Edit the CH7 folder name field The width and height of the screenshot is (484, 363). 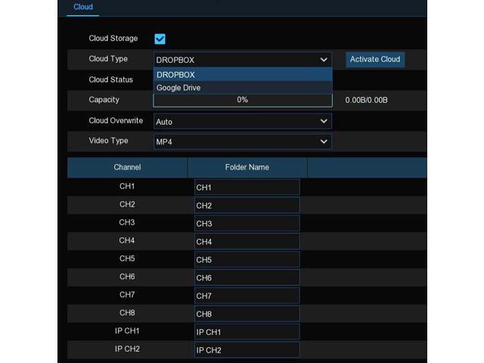(x=247, y=296)
